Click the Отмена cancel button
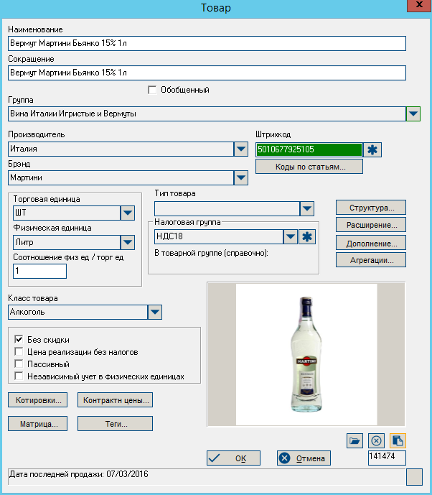 pos(304,458)
